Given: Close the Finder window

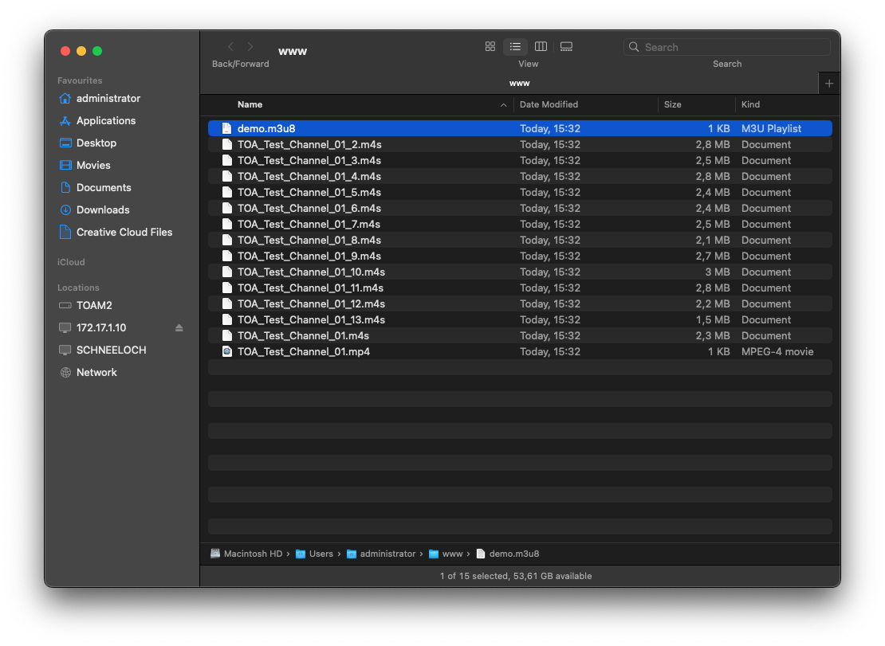Looking at the screenshot, I should pos(65,51).
